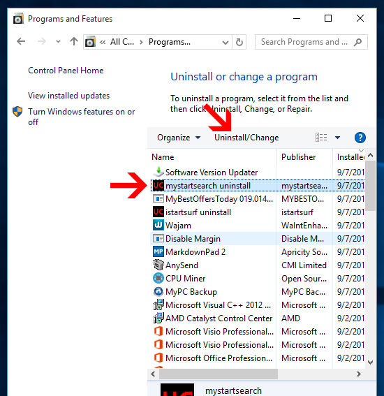This screenshot has height=396, width=384.
Task: Click the vertical scrollbar up arrow
Action: coord(370,155)
